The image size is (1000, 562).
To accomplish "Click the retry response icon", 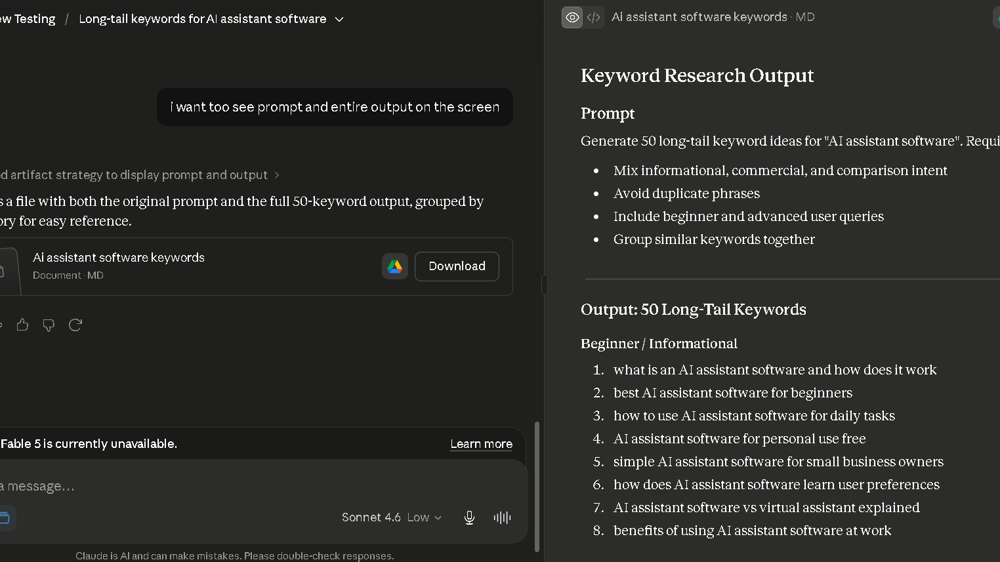I will (x=75, y=325).
